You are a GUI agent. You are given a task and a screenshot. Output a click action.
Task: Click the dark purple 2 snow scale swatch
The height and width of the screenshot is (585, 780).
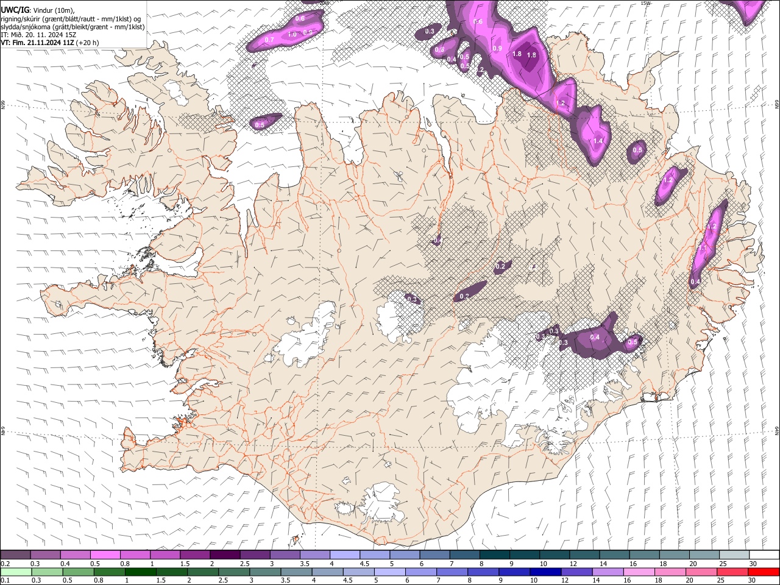click(225, 555)
